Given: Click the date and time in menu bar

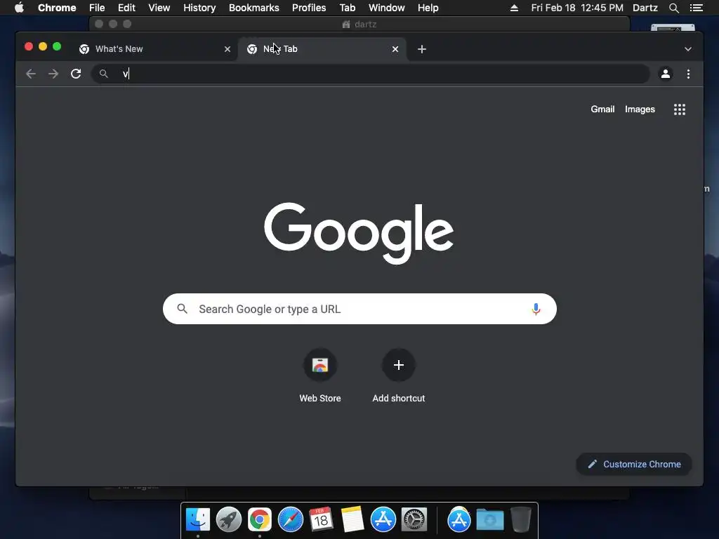Looking at the screenshot, I should pyautogui.click(x=577, y=8).
